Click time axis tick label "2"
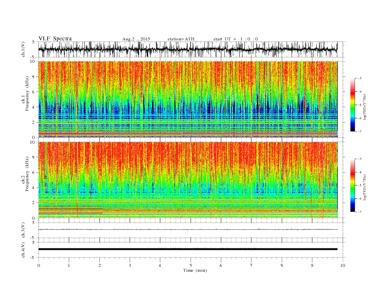The image size is (386, 298). click(99, 265)
